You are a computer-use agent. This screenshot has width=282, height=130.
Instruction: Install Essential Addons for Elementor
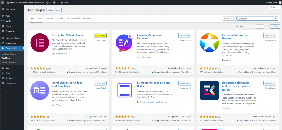185,36
